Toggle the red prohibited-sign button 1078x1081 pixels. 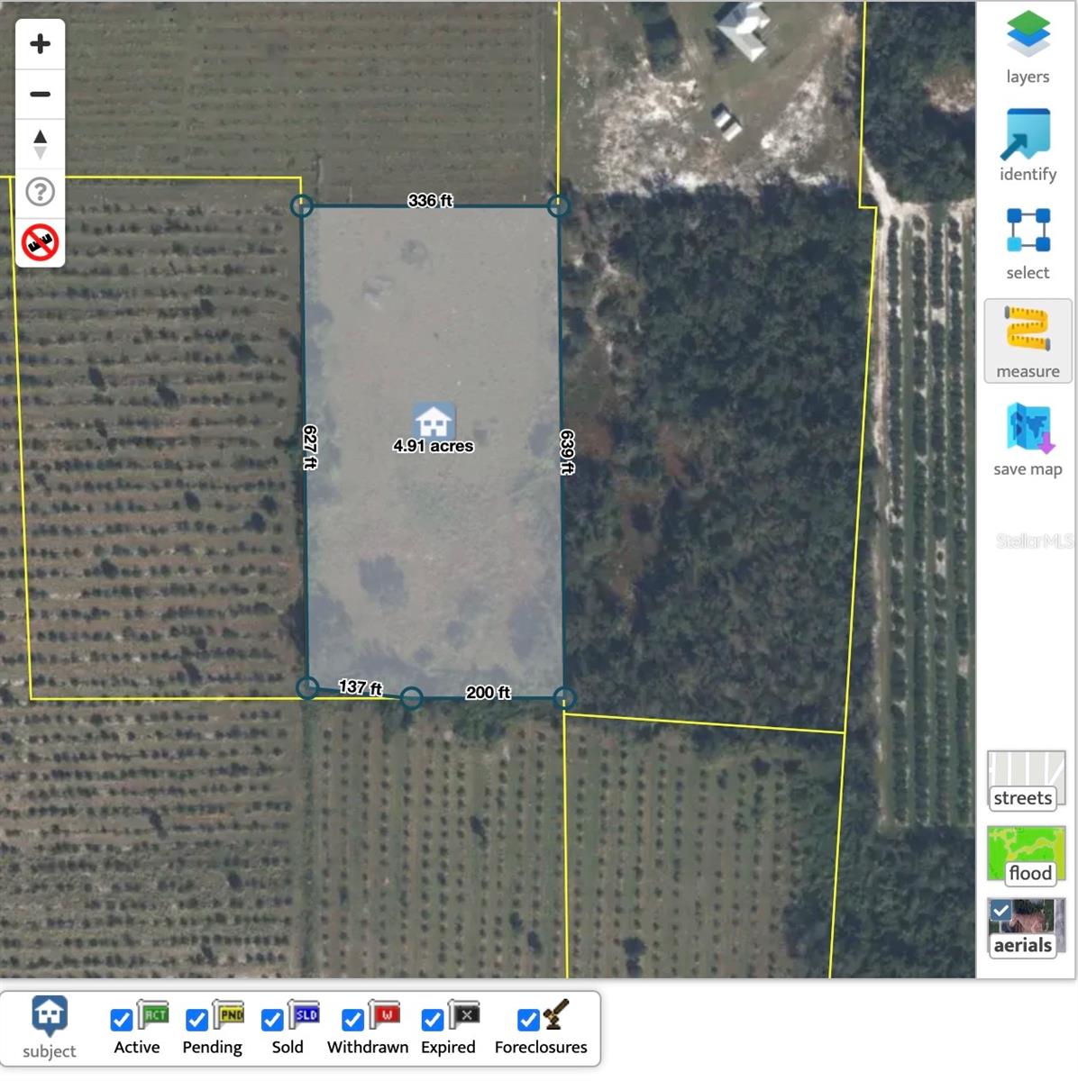coord(40,242)
